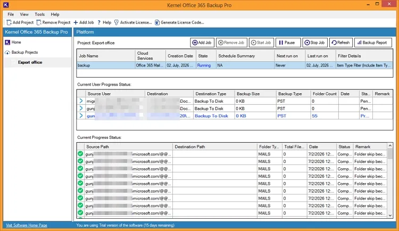Image resolution: width=399 pixels, height=231 pixels.
Task: Click the Folder Count column header
Action: [325, 94]
